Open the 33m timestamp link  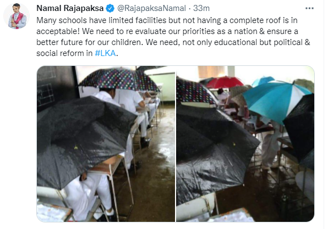[x=201, y=8]
